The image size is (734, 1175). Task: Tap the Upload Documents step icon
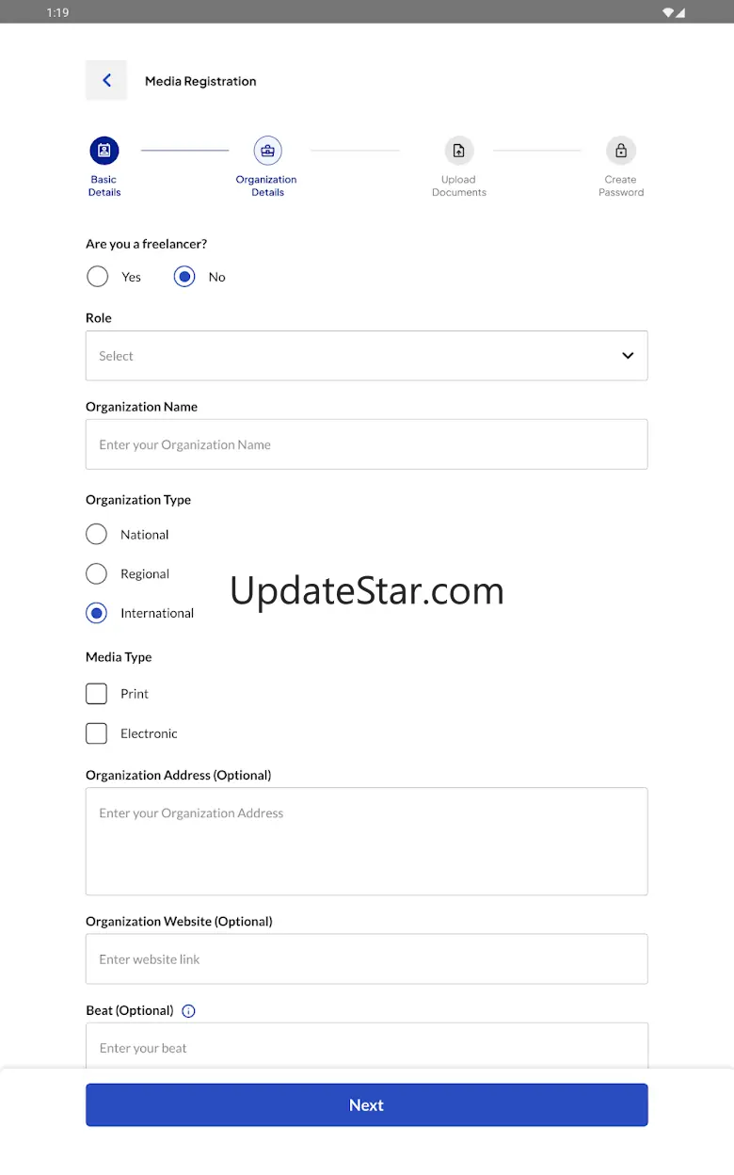[459, 151]
